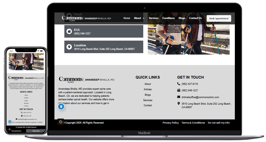Click the map pin icon in Location card
Image resolution: width=266 pixels, height=142 pixels.
click(69, 47)
